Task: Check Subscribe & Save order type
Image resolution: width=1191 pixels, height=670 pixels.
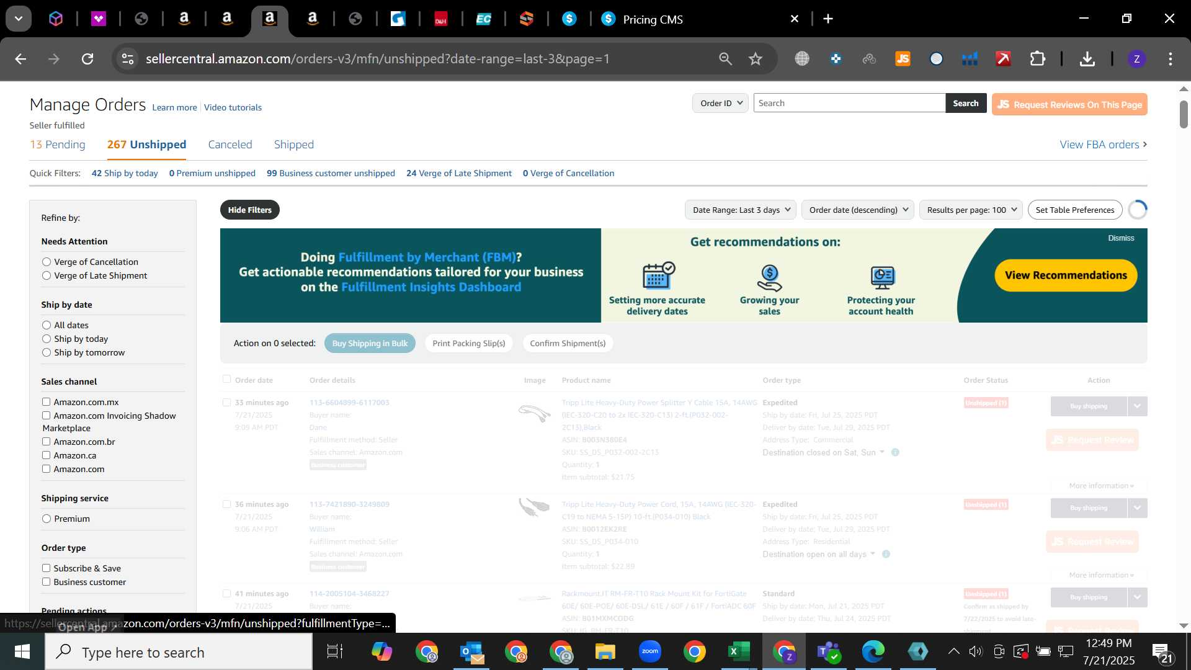Action: (46, 568)
